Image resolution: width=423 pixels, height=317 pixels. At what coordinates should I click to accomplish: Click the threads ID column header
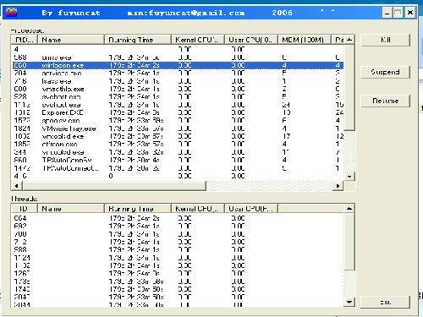tap(25, 209)
